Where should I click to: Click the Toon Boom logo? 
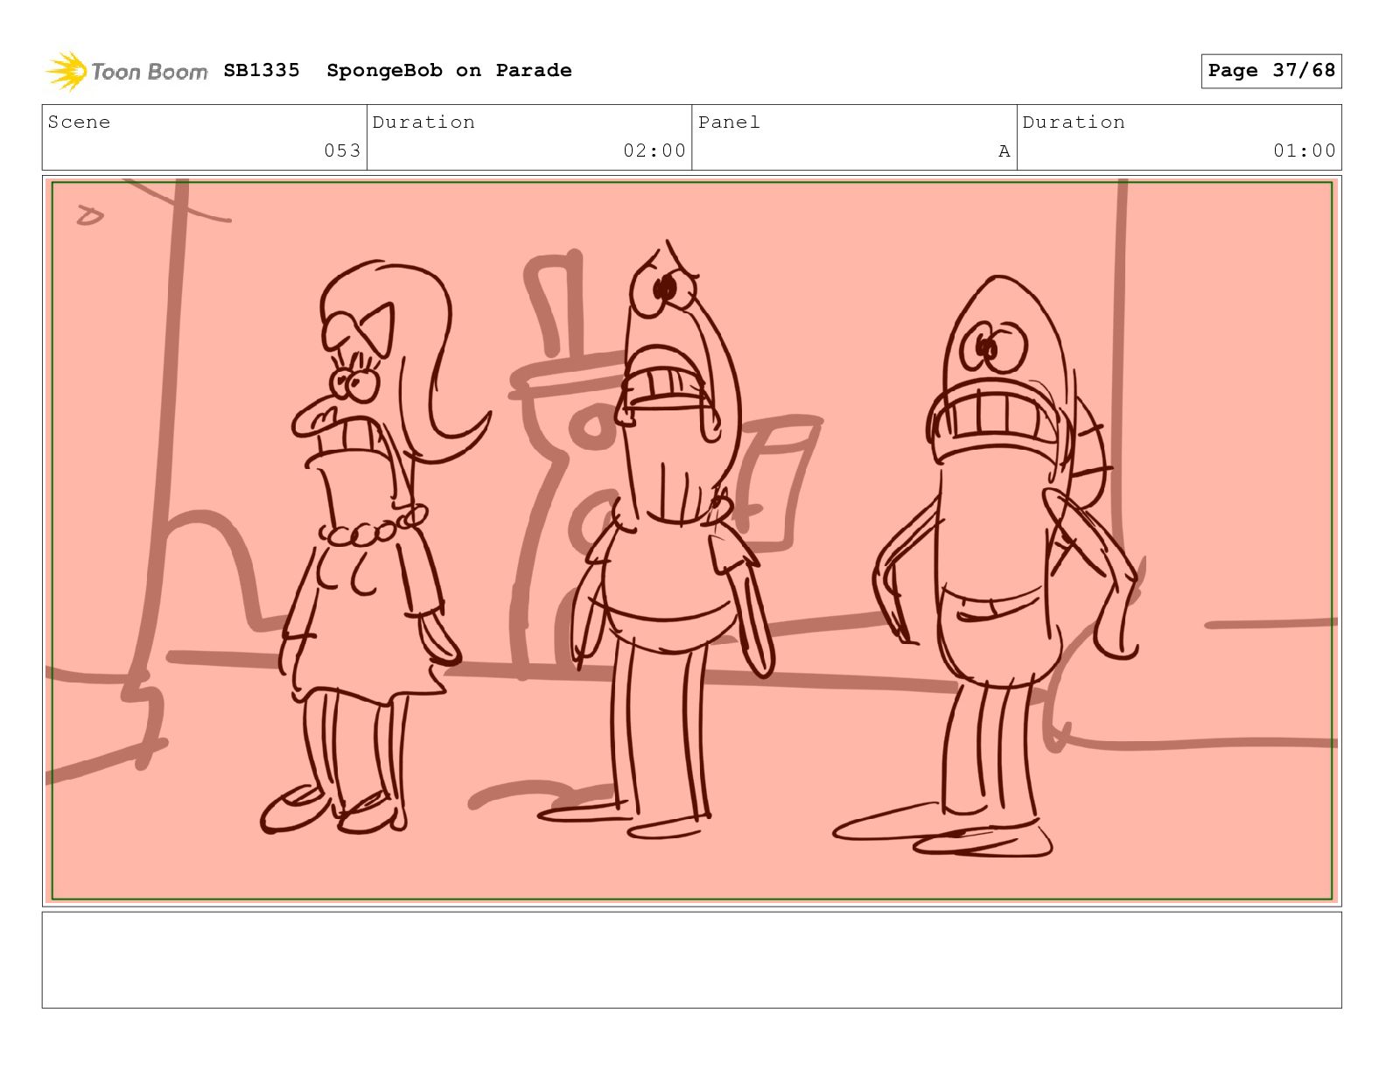[127, 71]
